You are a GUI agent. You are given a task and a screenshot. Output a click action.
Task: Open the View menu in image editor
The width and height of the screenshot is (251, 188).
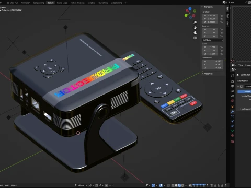pos(241,65)
